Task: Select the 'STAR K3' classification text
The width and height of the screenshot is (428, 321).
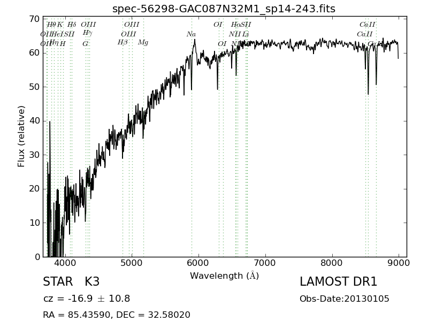Action: click(71, 282)
